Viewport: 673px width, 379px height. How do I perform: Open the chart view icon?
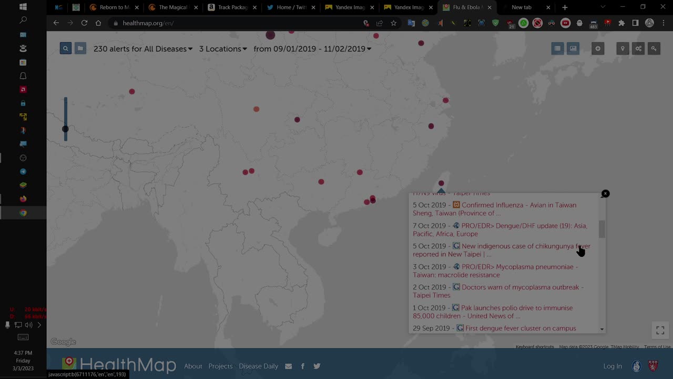pos(573,48)
